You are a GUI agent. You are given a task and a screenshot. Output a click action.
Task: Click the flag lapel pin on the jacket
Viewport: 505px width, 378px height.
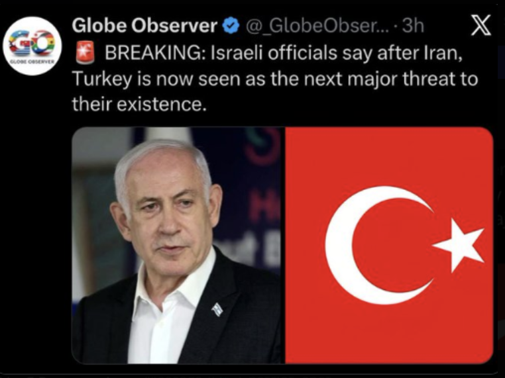click(217, 309)
